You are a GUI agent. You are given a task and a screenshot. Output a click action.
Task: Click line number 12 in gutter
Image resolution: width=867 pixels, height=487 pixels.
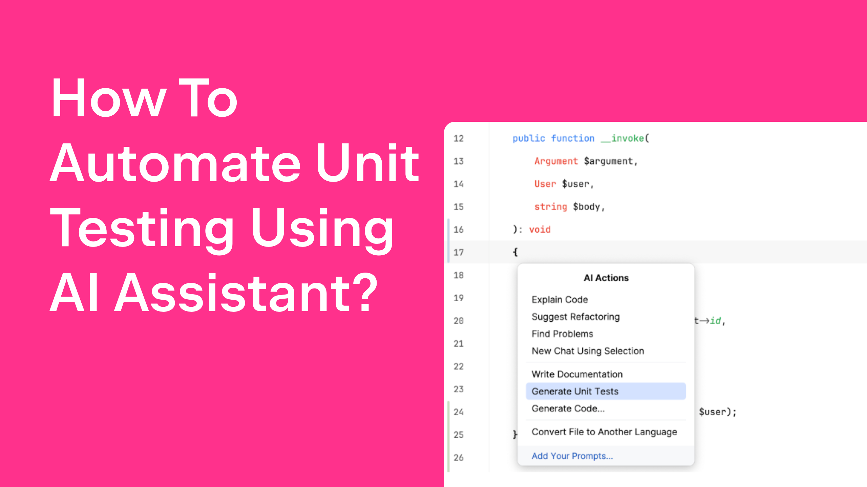point(459,138)
